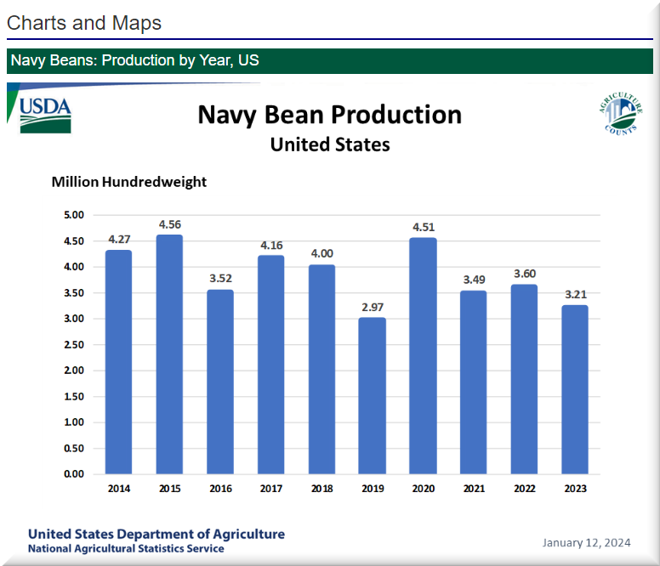Select the 2022 bar showing 3.60
Viewport: 660px width, 566px height.
point(524,378)
